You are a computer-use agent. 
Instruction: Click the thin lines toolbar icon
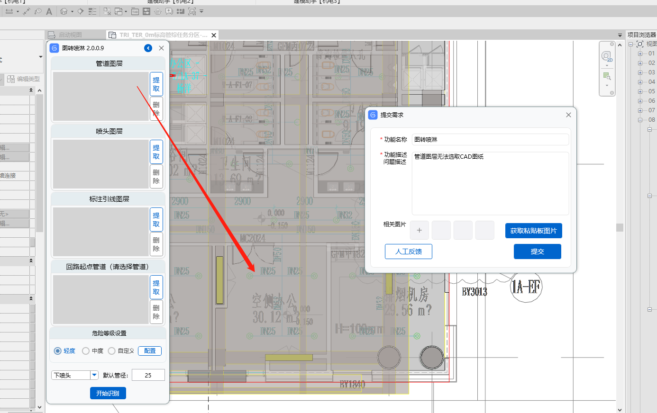[x=92, y=11]
